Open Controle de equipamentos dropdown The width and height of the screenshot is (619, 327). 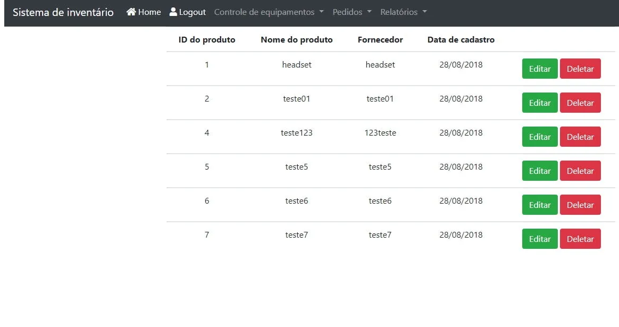coord(269,12)
